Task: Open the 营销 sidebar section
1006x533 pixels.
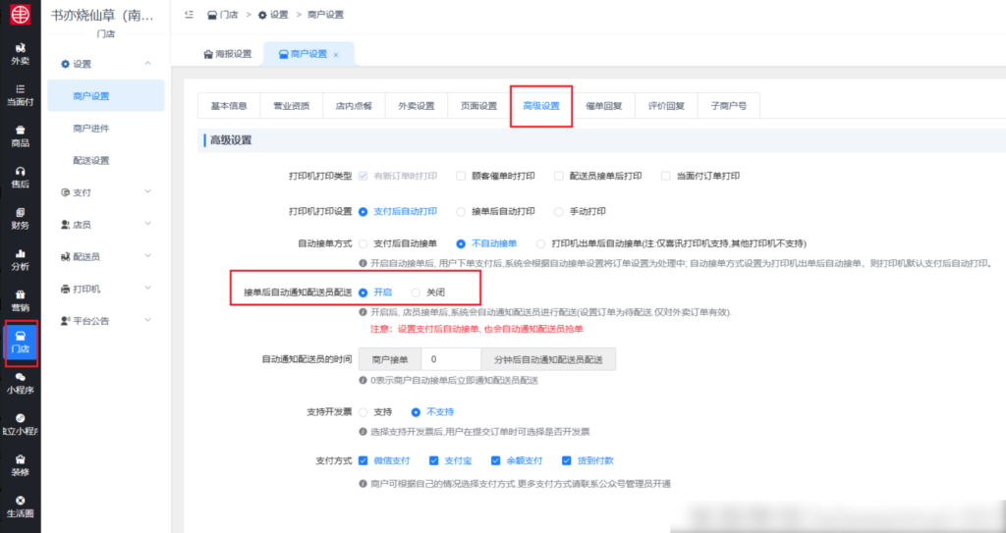Action: (20, 300)
